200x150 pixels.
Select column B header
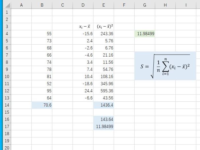point(42,5)
